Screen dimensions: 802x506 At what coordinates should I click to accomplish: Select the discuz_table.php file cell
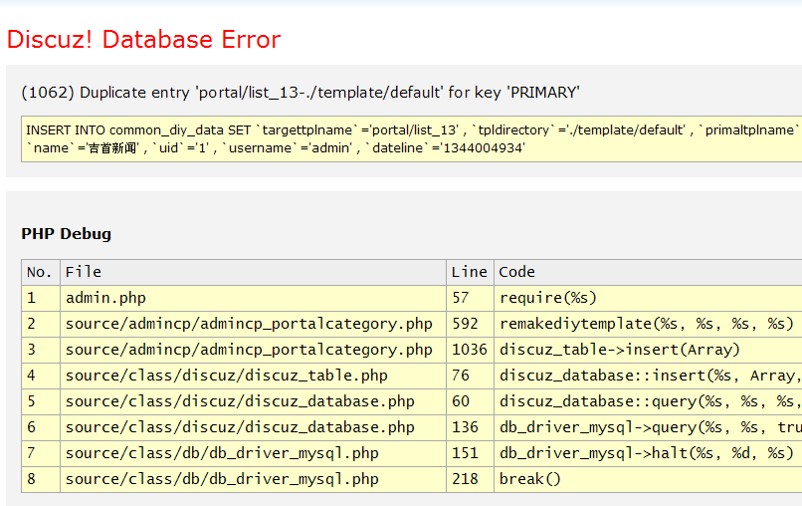(253, 376)
